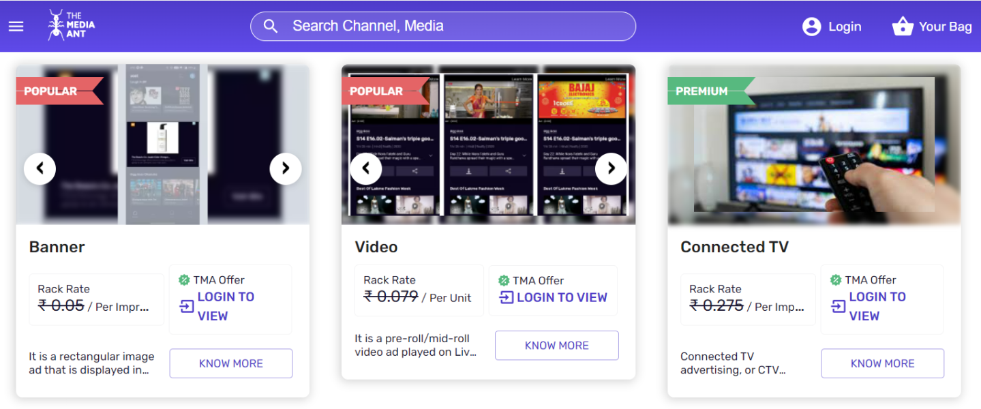This screenshot has width=981, height=409.
Task: Click KNOW MORE on the Banner card
Action: [230, 363]
